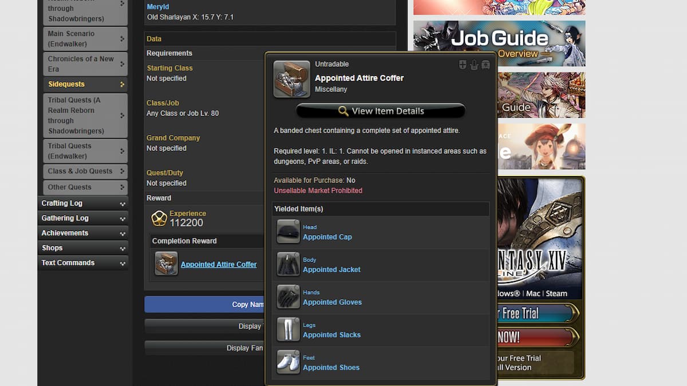Viewport: 687px width, 386px height.
Task: Click the armoire icon in the tooltip header
Action: [485, 65]
